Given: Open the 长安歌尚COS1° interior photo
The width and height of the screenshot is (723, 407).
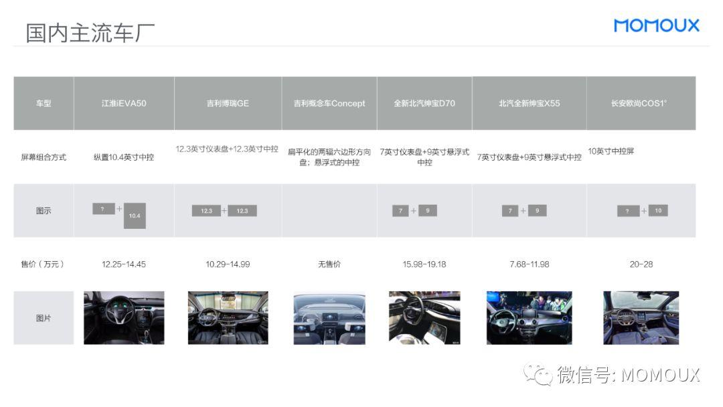Looking at the screenshot, I should [641, 317].
